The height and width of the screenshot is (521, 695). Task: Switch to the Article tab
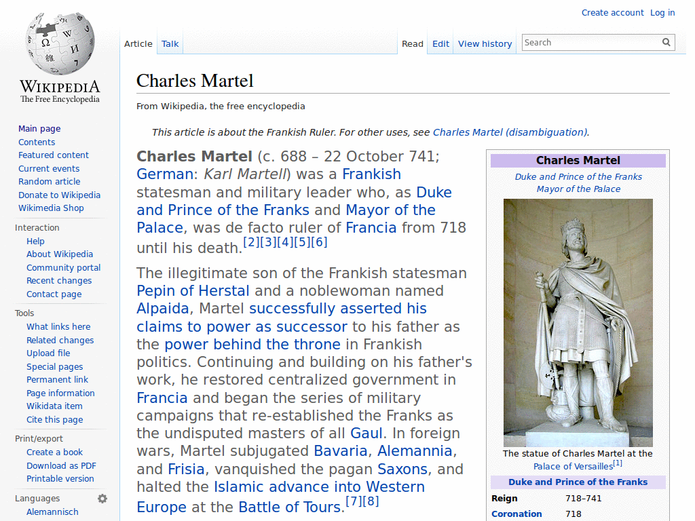138,44
